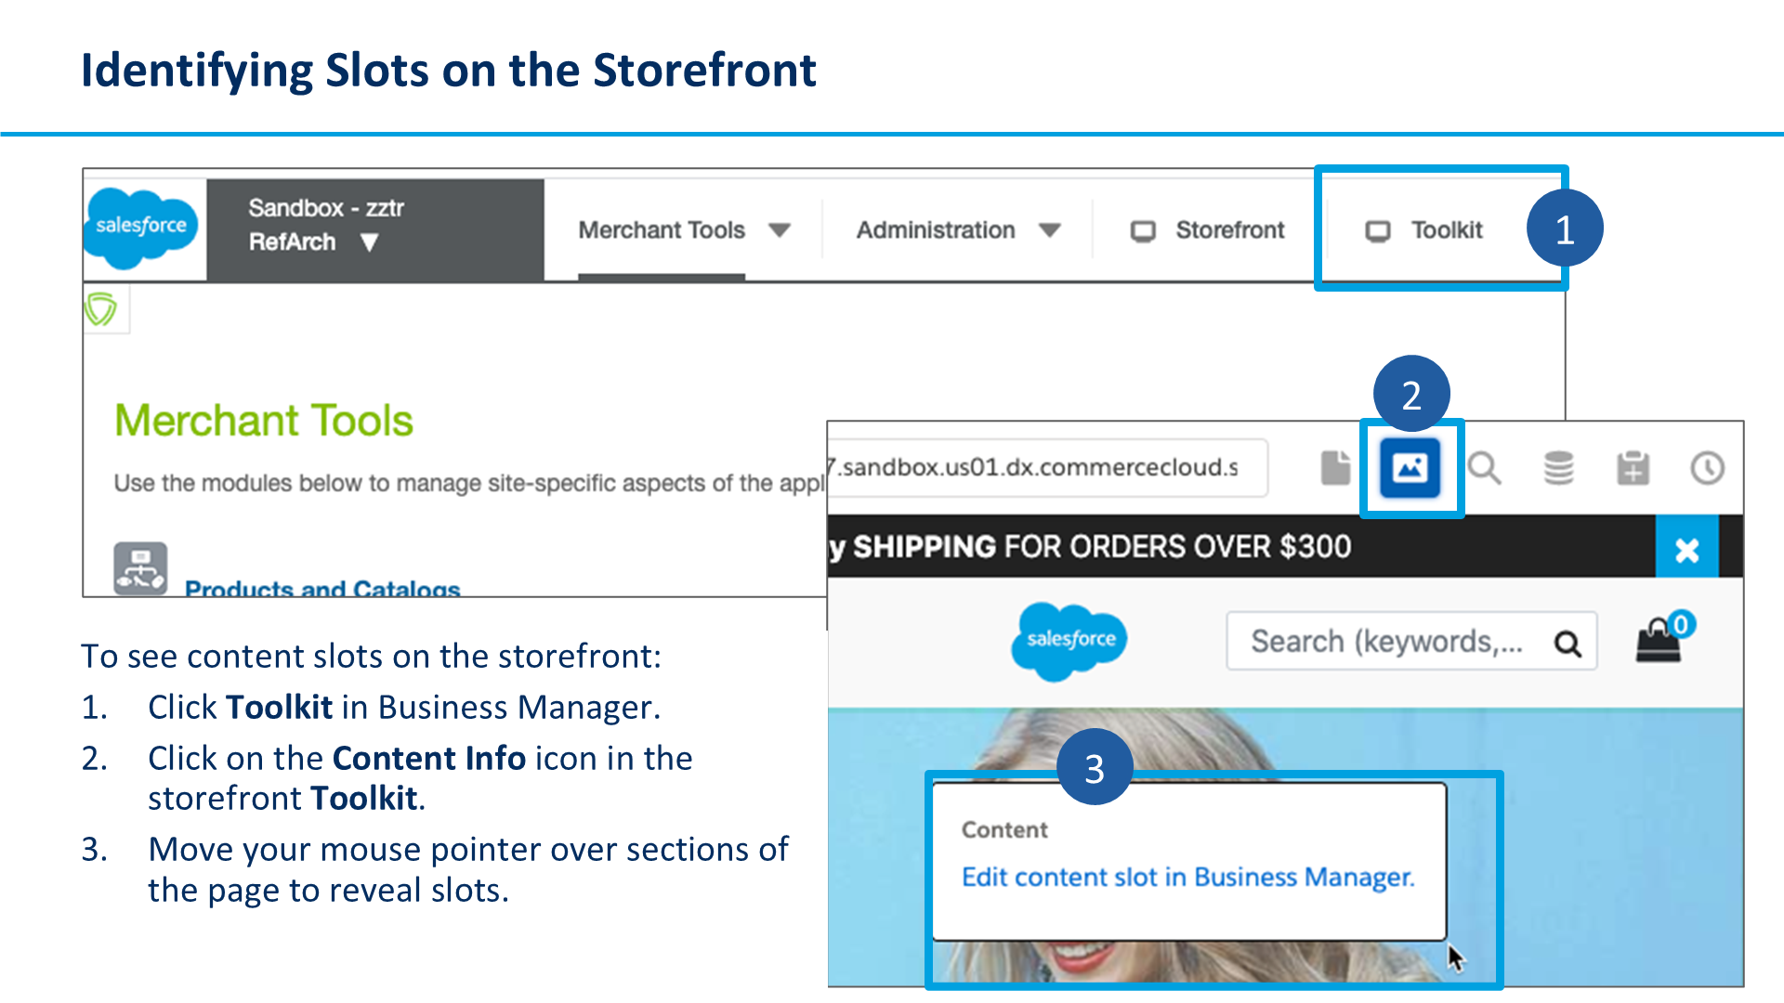Toggle the Content Info image icon
The height and width of the screenshot is (1003, 1784).
click(1410, 468)
